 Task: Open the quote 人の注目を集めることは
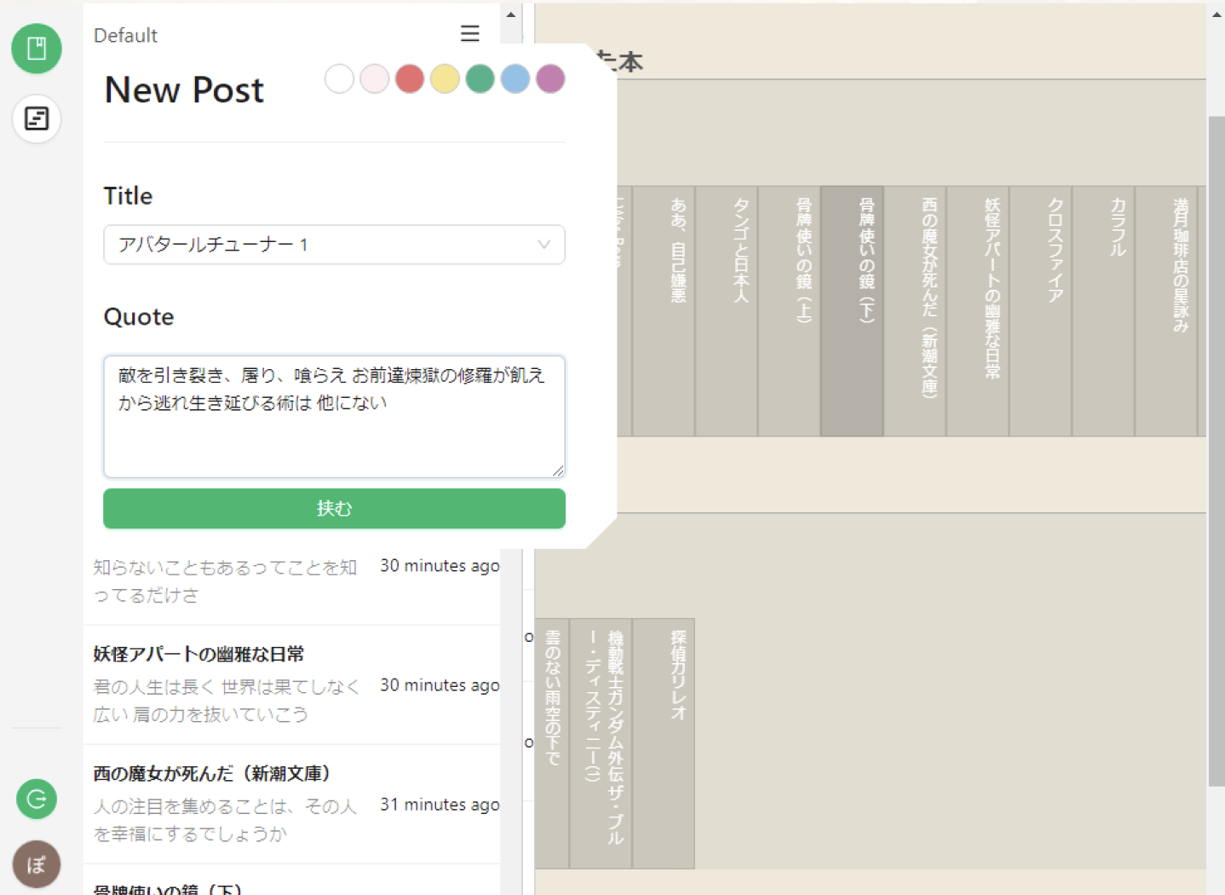[x=225, y=819]
